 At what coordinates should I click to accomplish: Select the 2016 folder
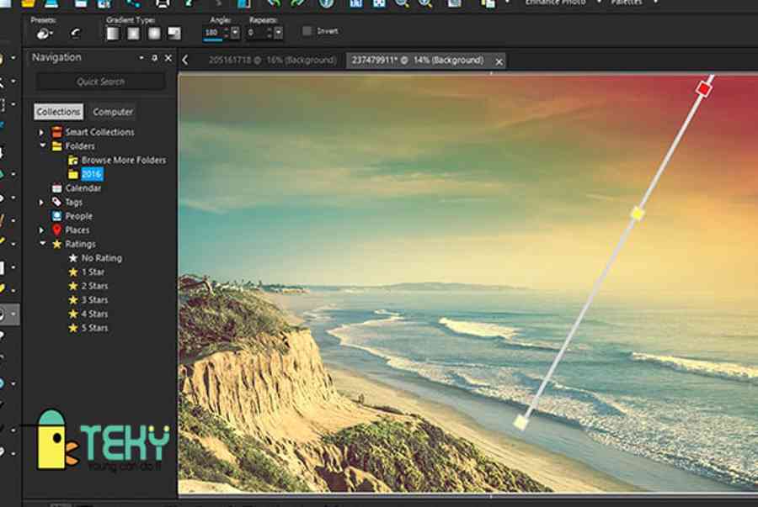click(91, 174)
